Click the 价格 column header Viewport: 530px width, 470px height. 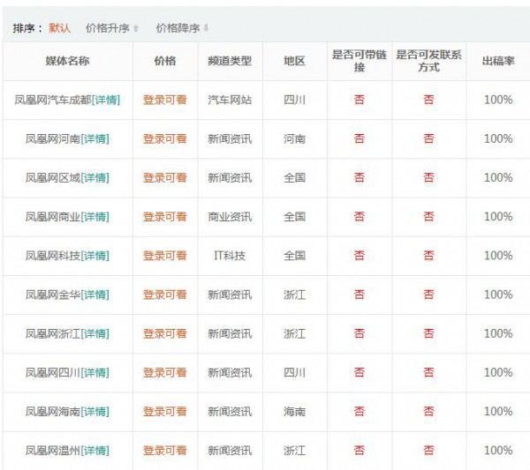[x=165, y=61]
